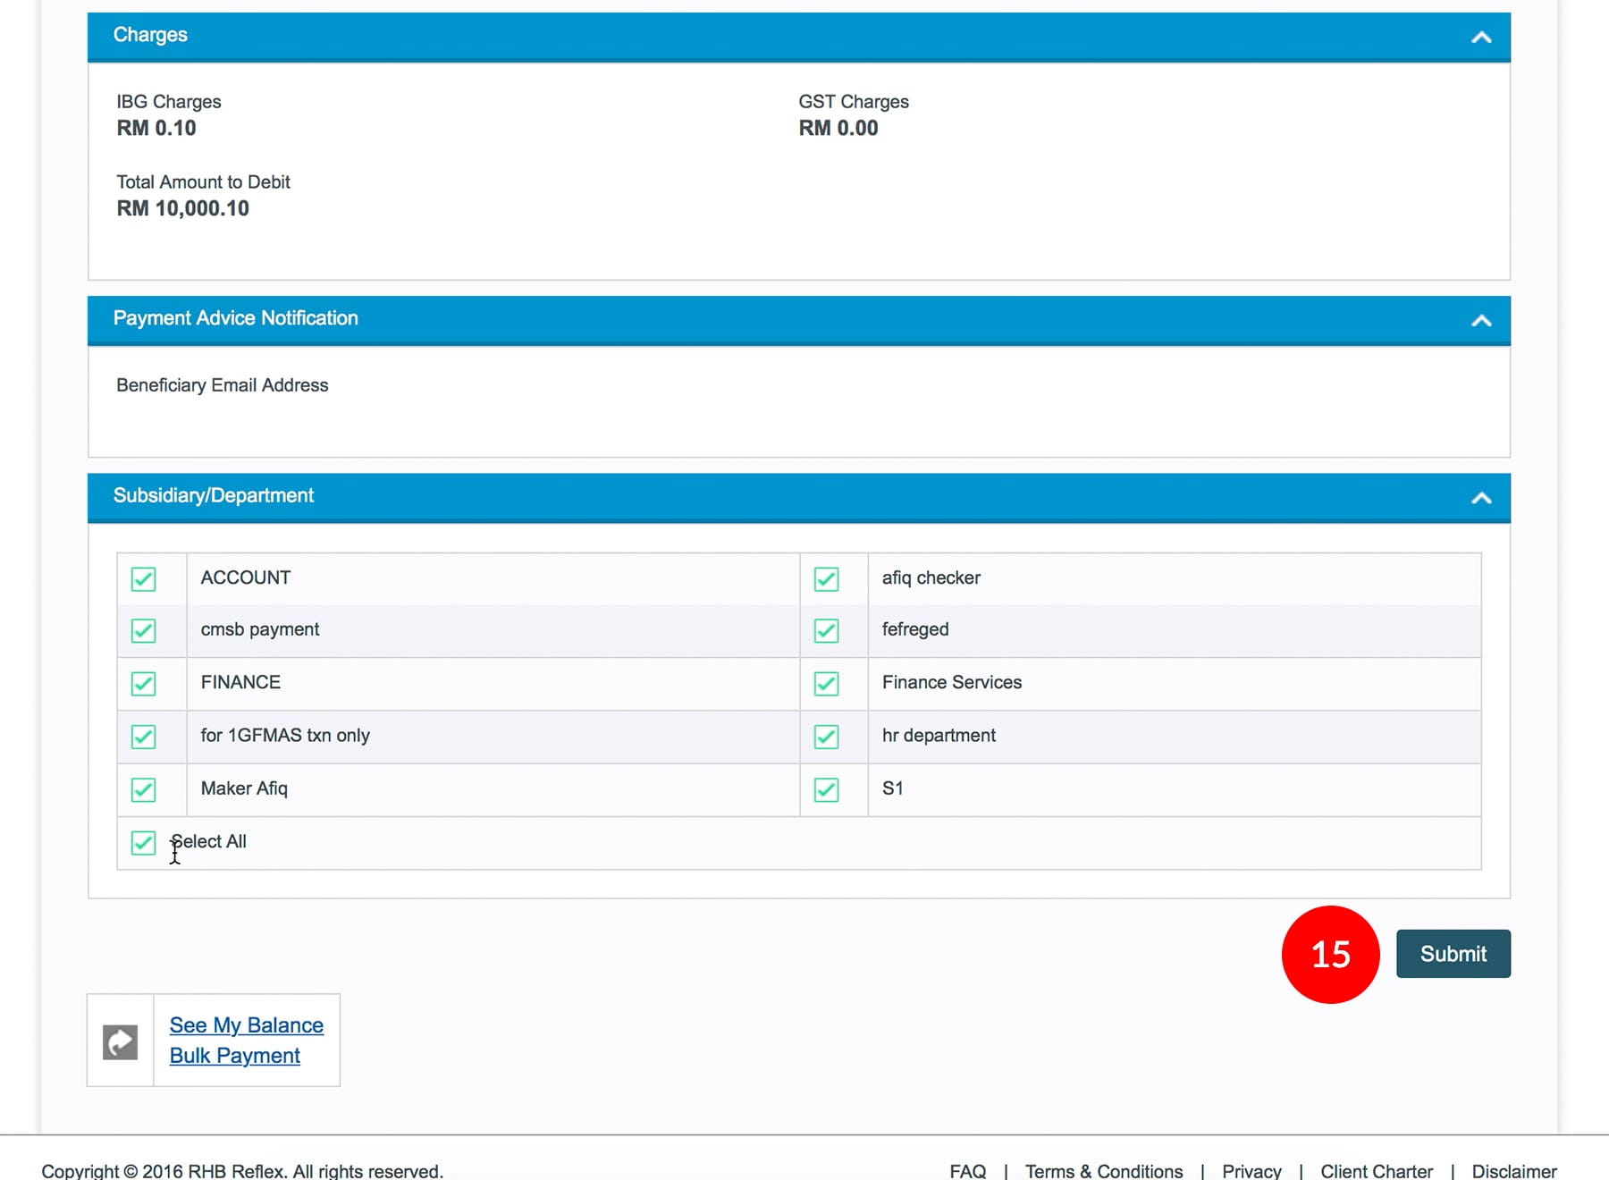Toggle the cmsb payment checkbox

[x=143, y=631]
